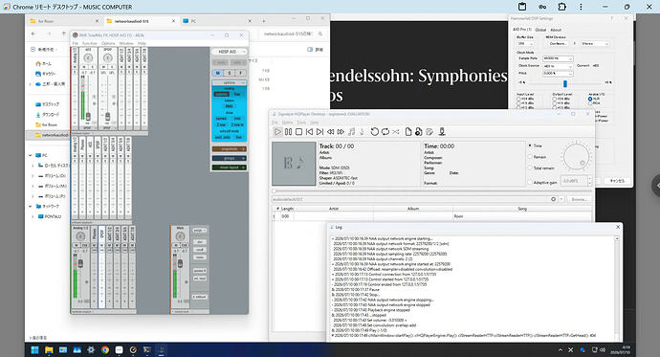Go to the previous track
660x357 pixels.
tap(309, 132)
